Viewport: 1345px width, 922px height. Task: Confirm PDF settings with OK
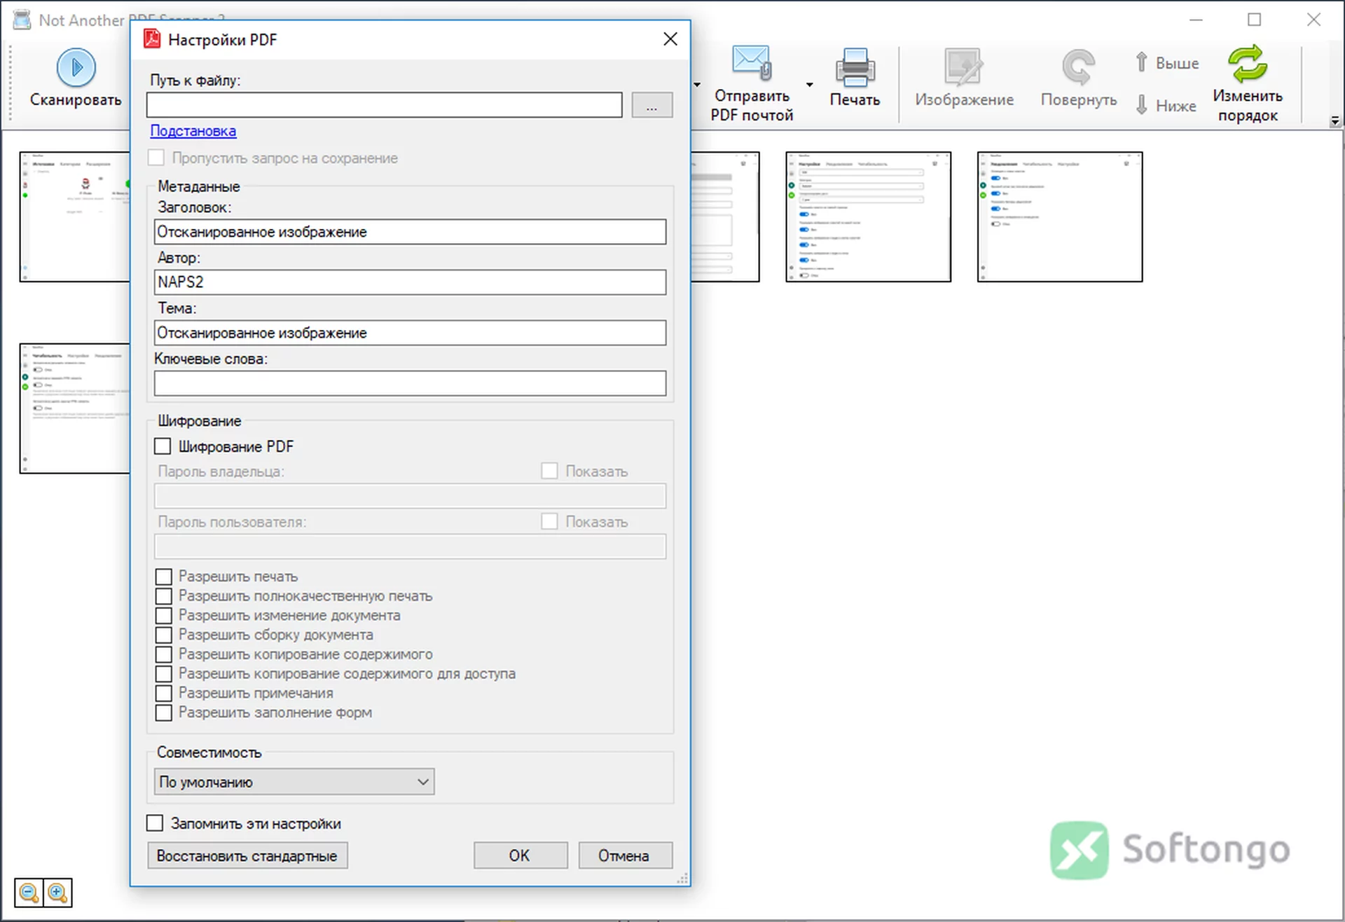(520, 855)
